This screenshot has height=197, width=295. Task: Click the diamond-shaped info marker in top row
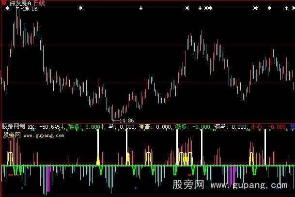coord(286,8)
